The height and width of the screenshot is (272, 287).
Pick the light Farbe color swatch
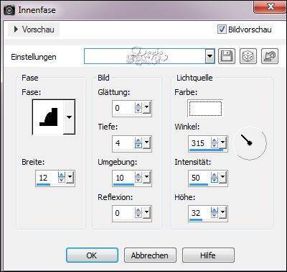tap(205, 109)
